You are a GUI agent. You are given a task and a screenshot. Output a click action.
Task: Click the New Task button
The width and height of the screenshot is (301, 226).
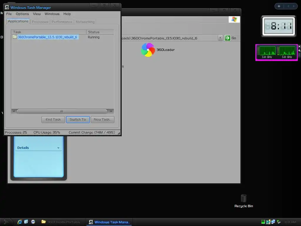point(103,119)
